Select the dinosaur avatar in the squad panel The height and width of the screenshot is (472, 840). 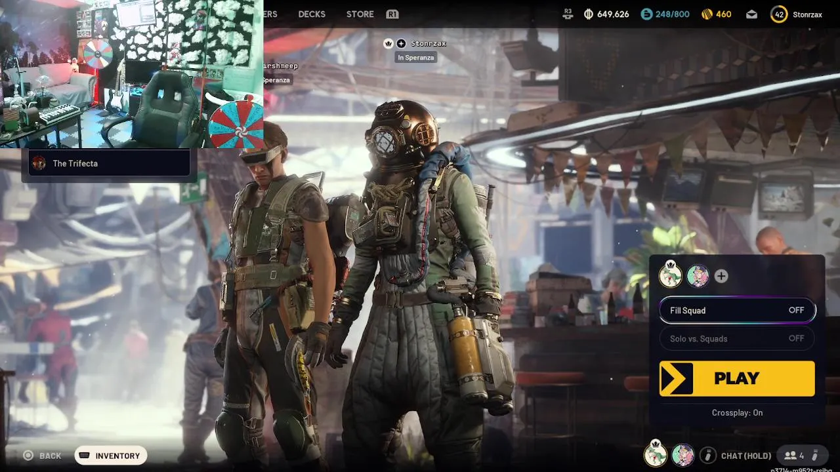(670, 275)
